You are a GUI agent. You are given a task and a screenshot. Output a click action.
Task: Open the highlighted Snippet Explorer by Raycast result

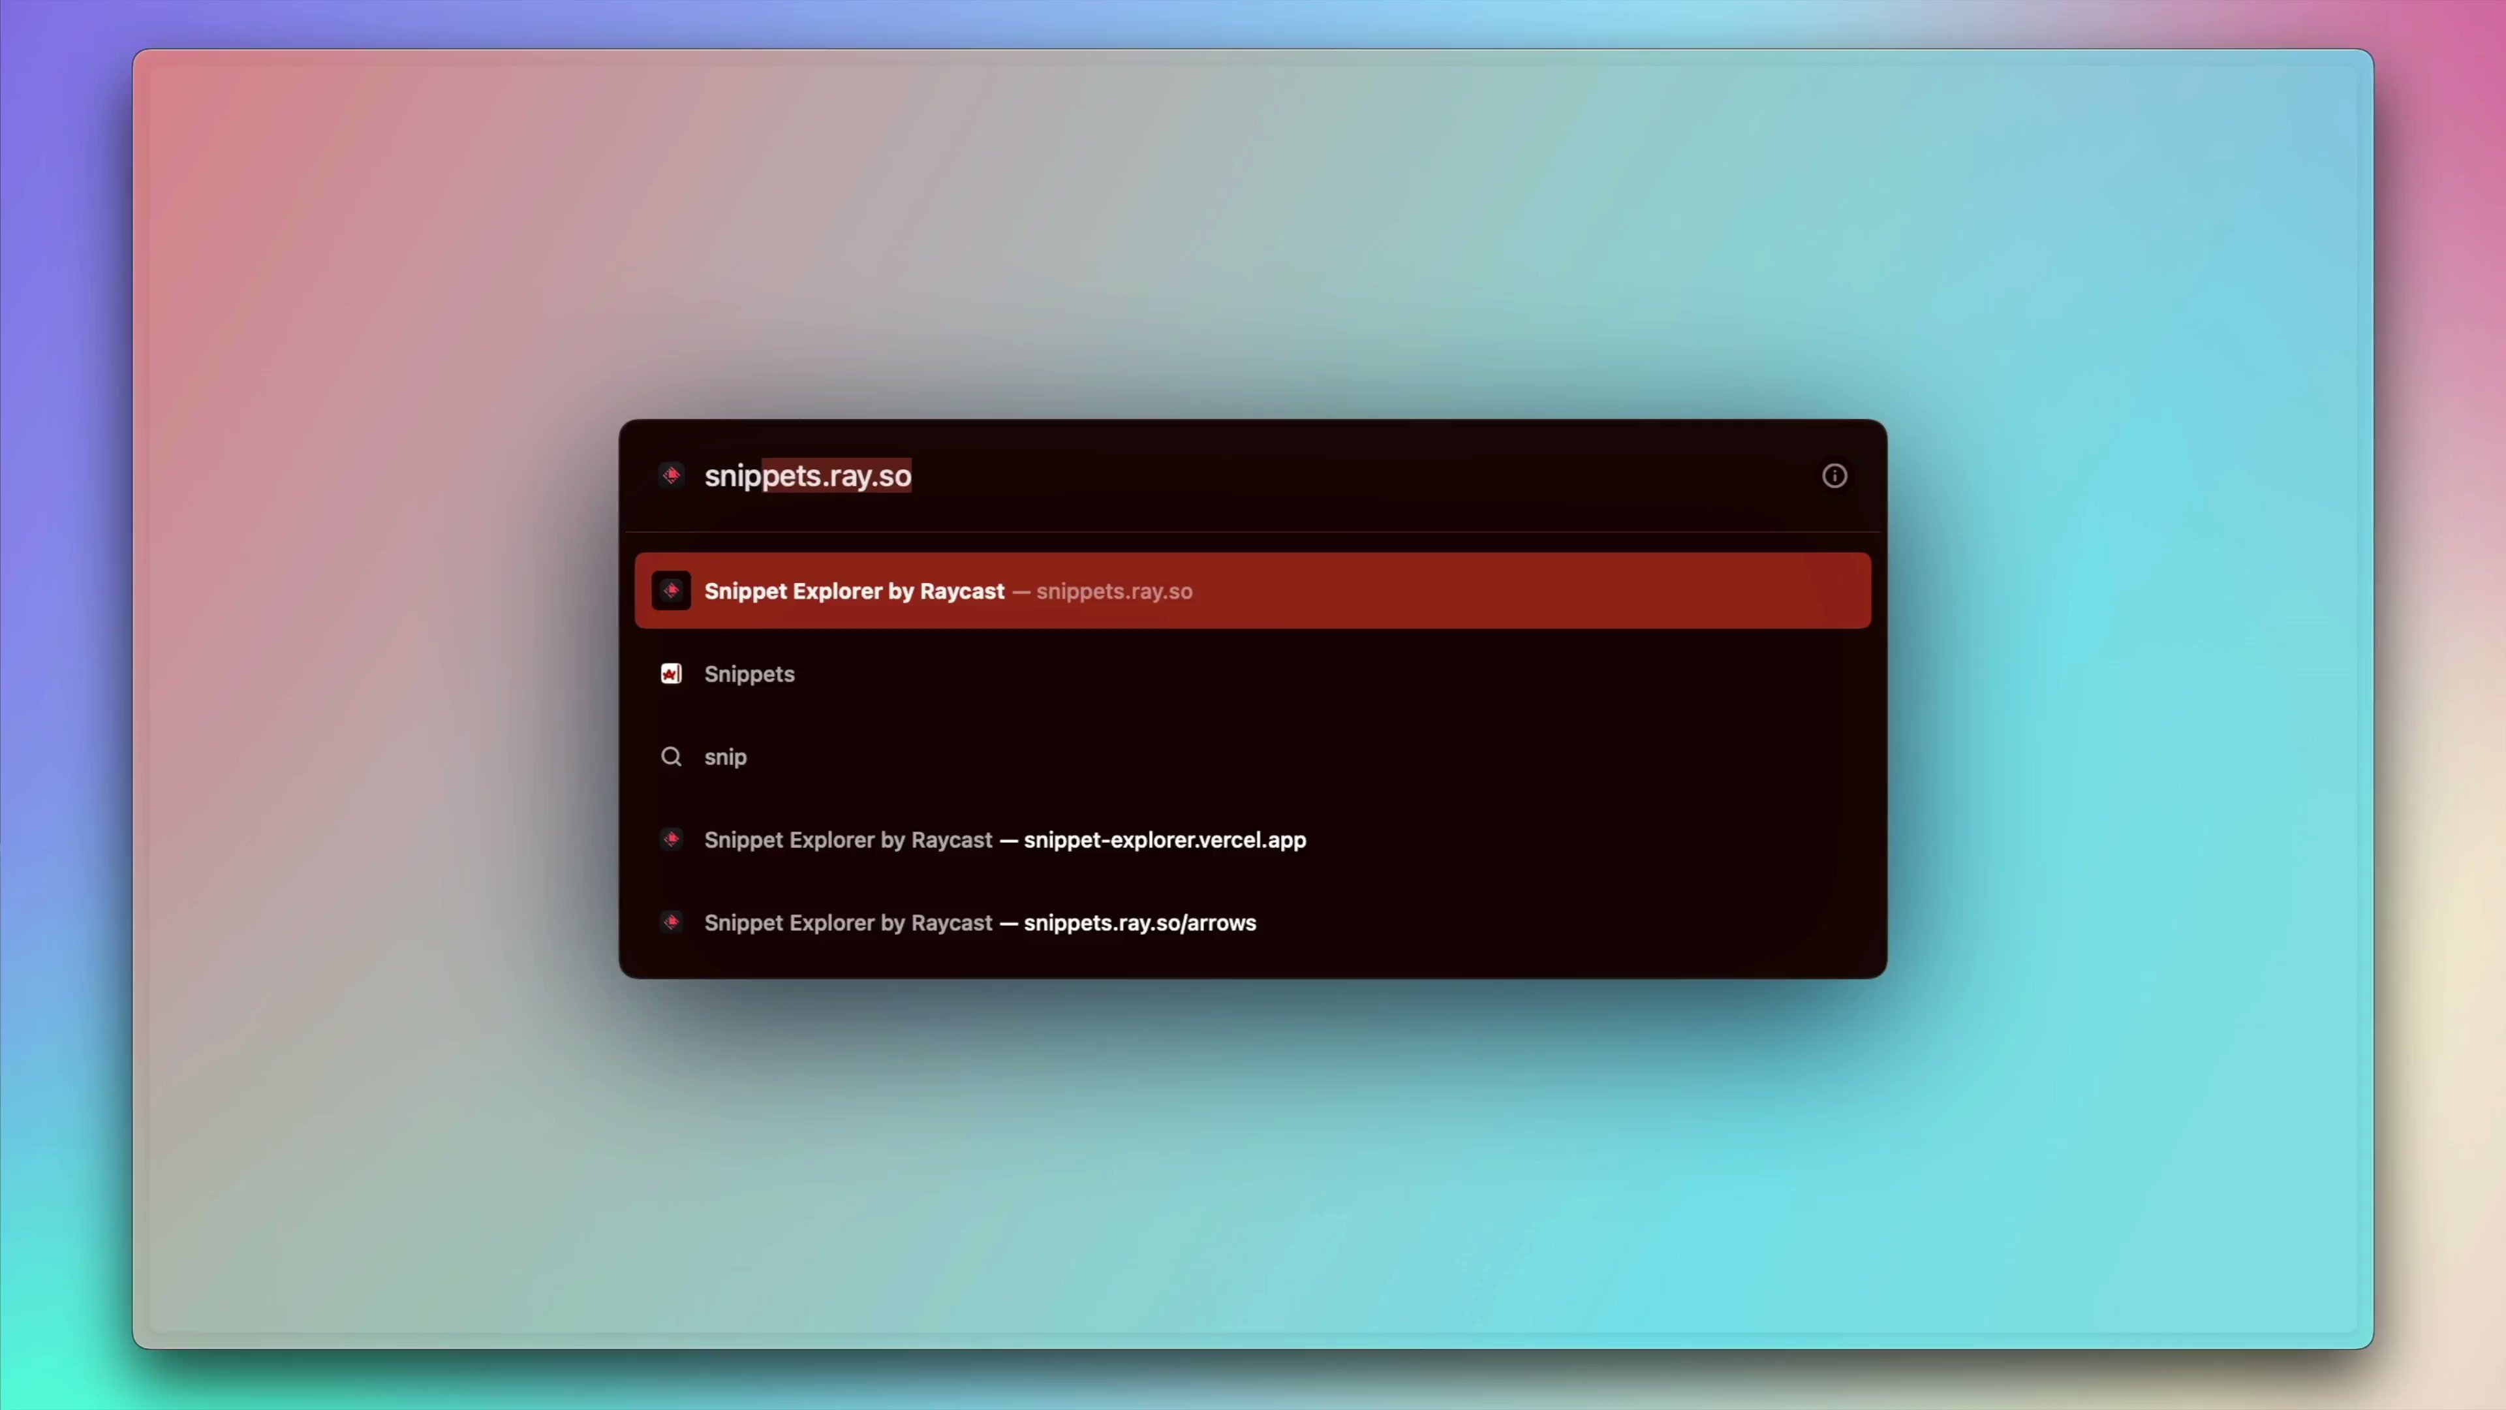[854, 591]
